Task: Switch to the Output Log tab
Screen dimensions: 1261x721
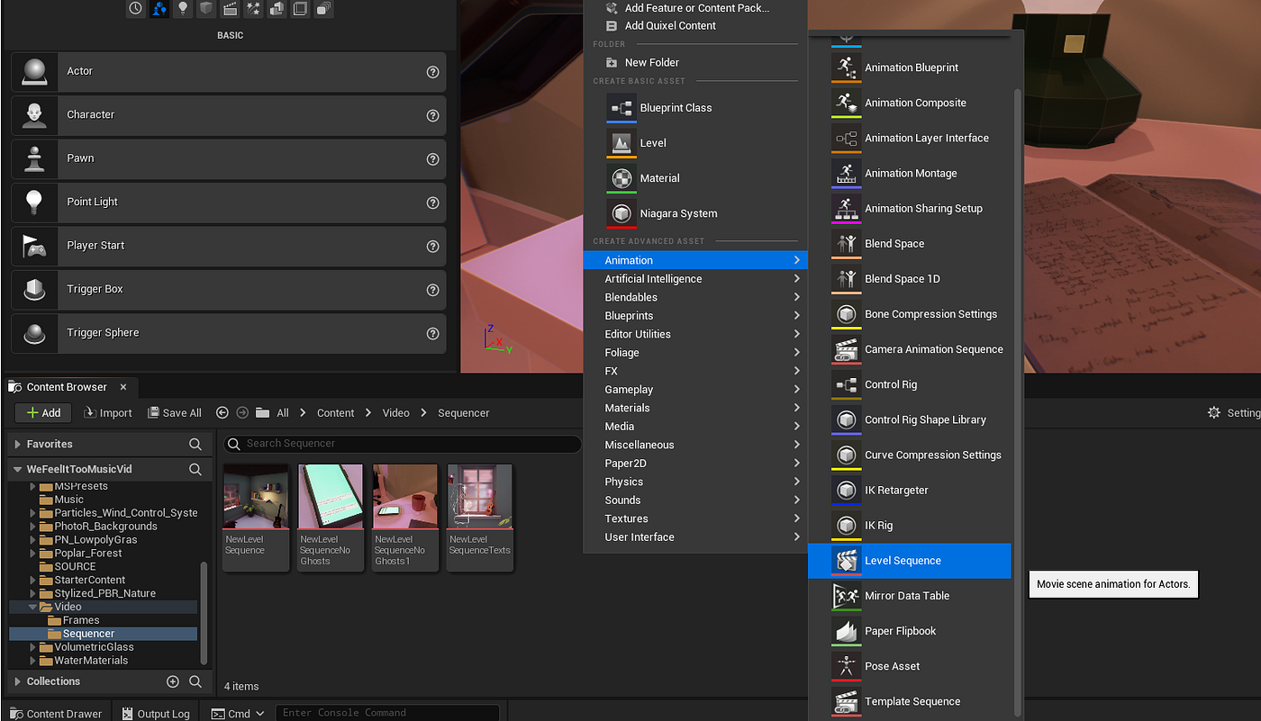Action: pos(155,713)
